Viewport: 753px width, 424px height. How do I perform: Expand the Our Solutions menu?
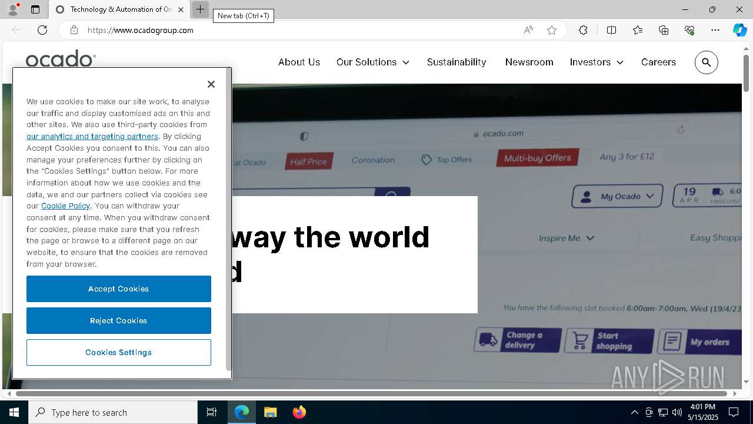point(373,62)
